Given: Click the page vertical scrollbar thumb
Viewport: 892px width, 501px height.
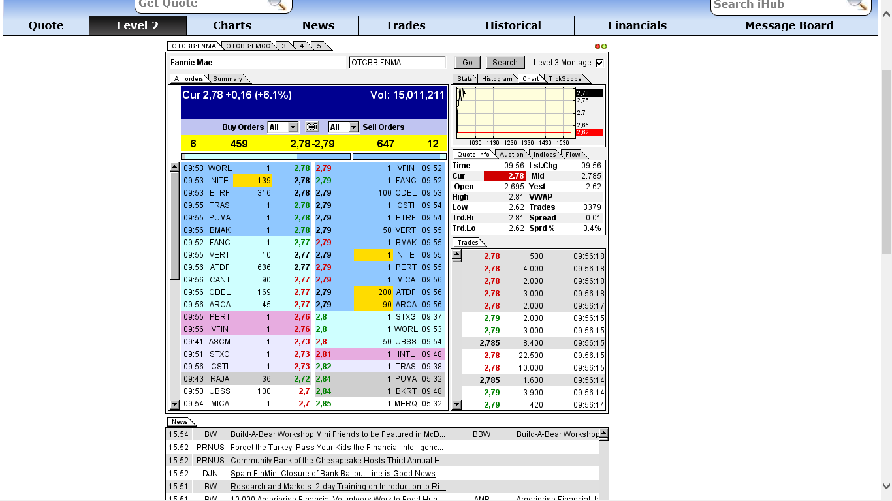Looking at the screenshot, I should point(886,162).
